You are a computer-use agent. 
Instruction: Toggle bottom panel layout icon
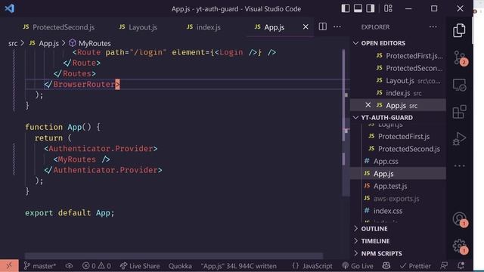click(358, 8)
